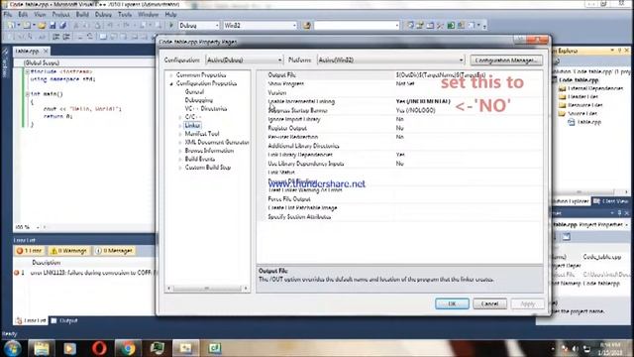Collapse the Configuration Properties tree node
The height and width of the screenshot is (357, 634).
(x=171, y=83)
